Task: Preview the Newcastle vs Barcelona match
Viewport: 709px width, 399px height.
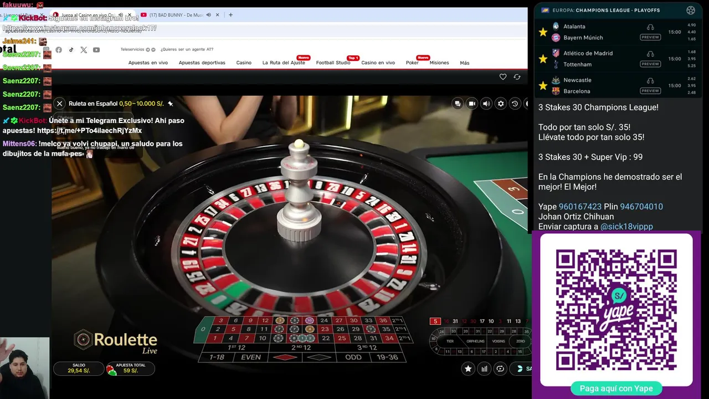Action: 650,91
